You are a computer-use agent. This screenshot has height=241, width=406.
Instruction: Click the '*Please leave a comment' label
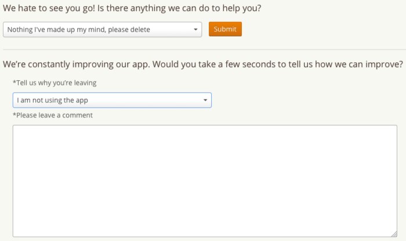(x=53, y=116)
